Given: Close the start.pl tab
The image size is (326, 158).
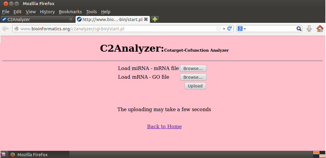Looking at the screenshot, I should (146, 19).
